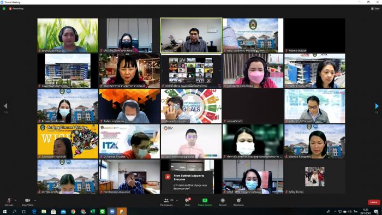The height and width of the screenshot is (215, 382).
Task: Click the green encryption shield icon
Action: pyautogui.click(x=4, y=9)
